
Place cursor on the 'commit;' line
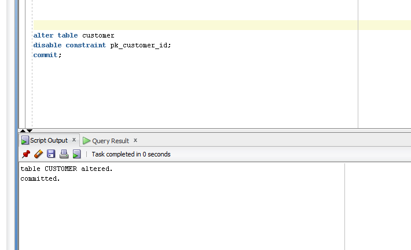point(47,55)
